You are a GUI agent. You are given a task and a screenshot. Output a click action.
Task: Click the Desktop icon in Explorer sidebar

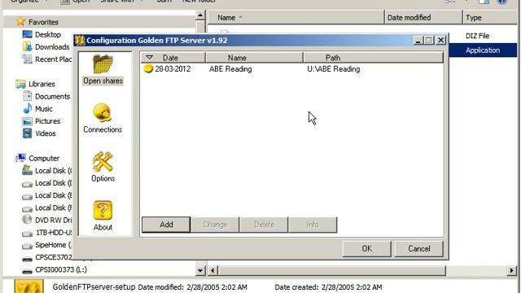pyautogui.click(x=27, y=34)
